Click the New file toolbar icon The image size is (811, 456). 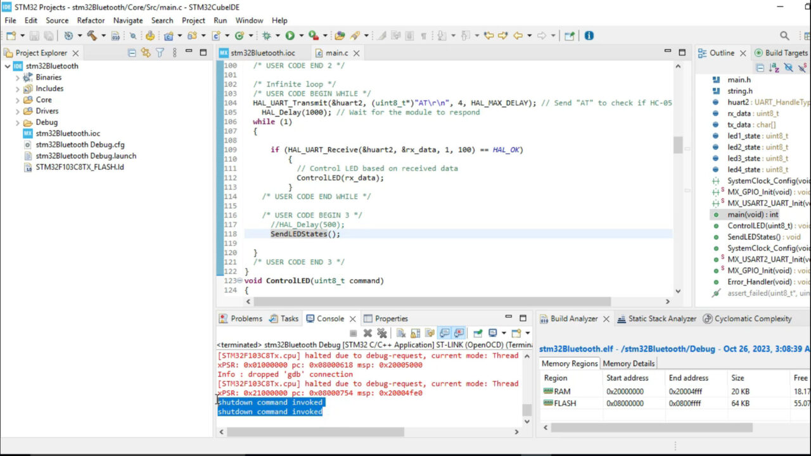click(x=11, y=36)
